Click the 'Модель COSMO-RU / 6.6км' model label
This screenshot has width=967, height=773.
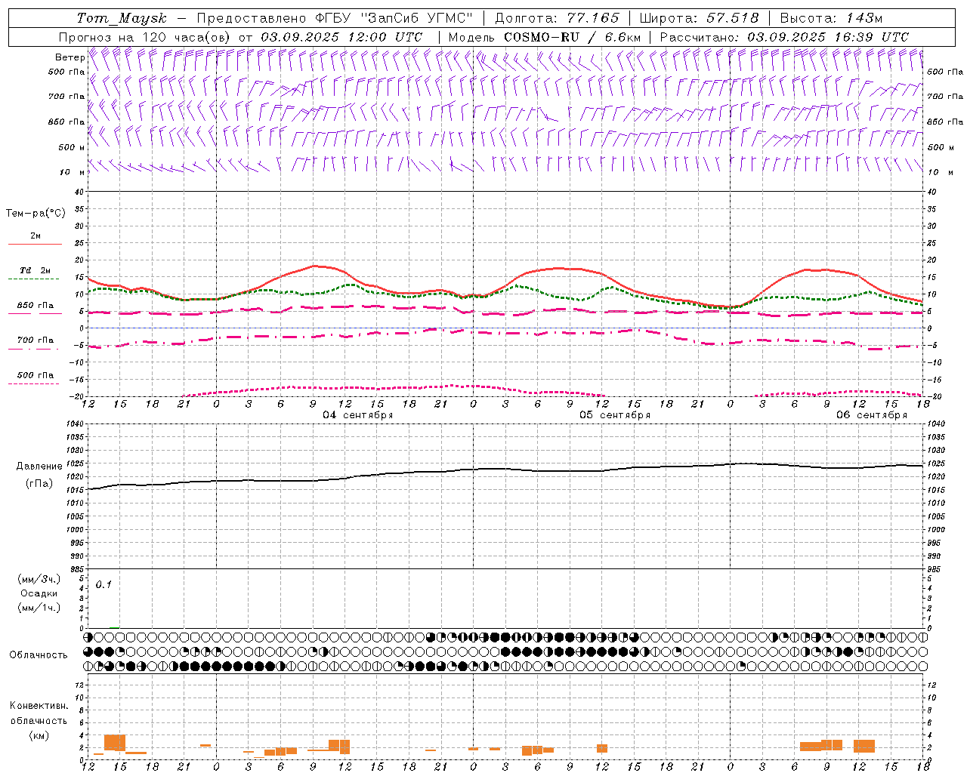tap(545, 37)
